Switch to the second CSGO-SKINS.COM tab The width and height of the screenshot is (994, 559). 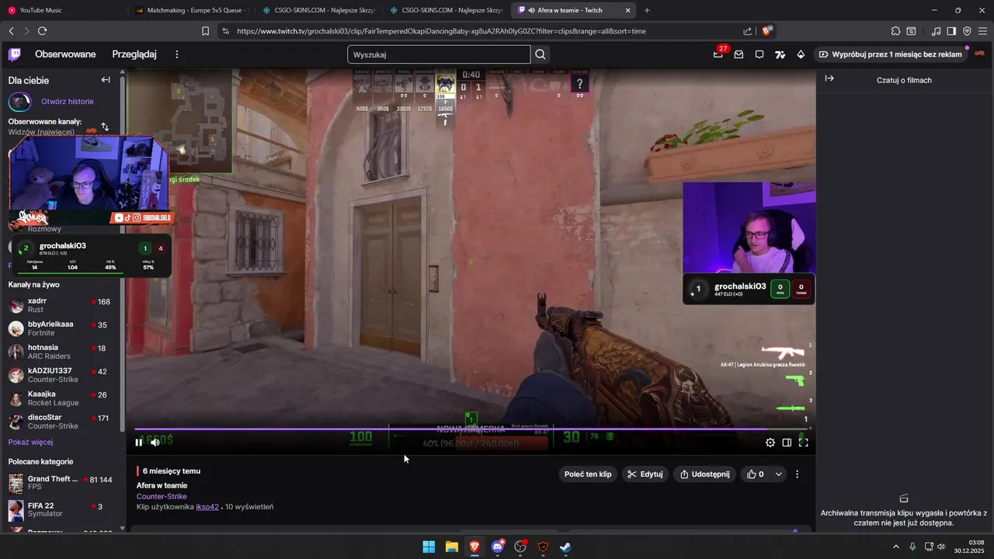tap(446, 10)
